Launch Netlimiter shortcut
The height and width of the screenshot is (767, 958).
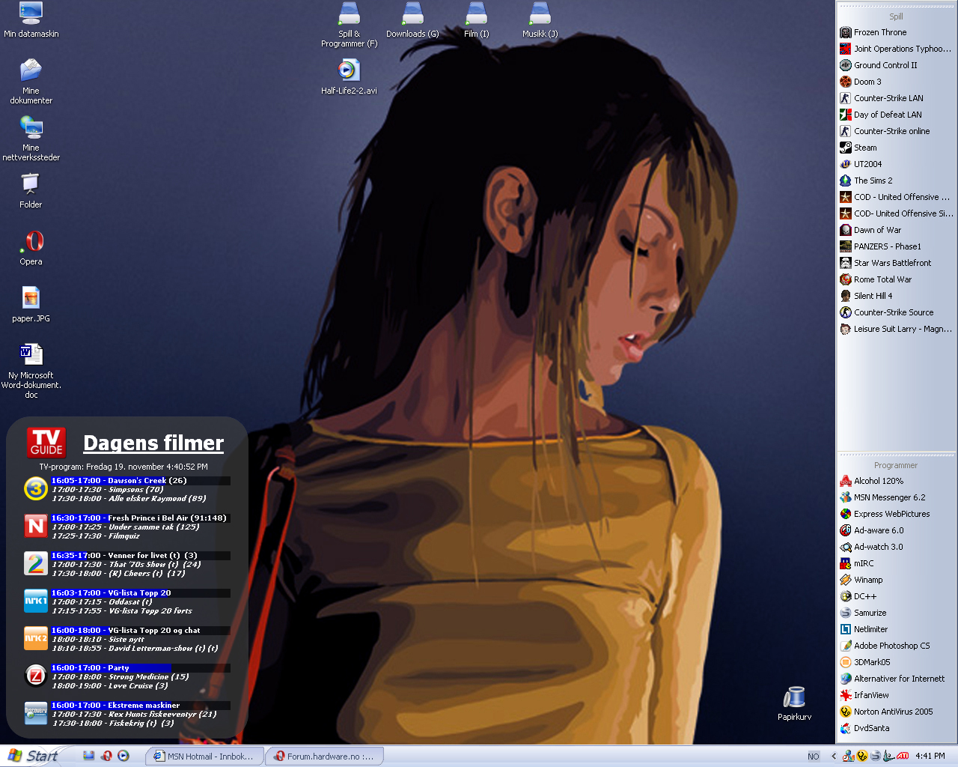864,629
